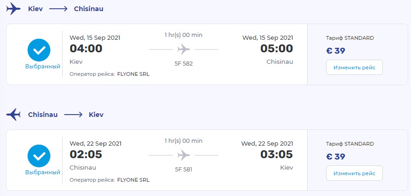Click Тариф STANDARD on the return flight

[350, 144]
